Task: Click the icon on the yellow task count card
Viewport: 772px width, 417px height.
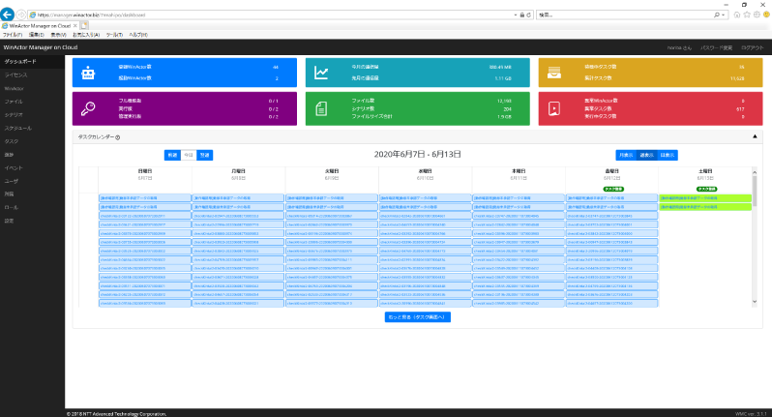Action: click(554, 73)
